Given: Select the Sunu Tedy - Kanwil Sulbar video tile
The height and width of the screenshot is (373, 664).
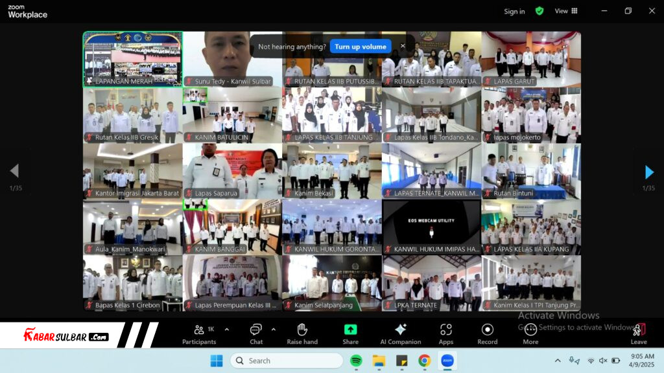Looking at the screenshot, I should point(232,59).
